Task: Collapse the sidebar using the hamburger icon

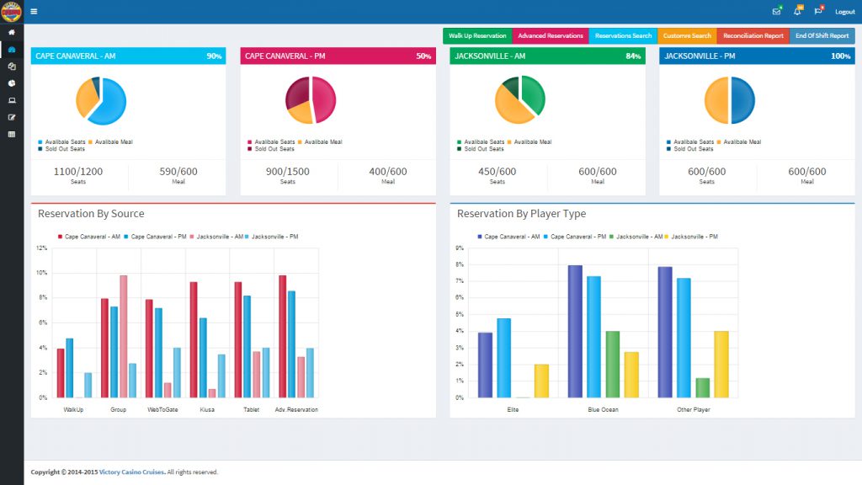Action: click(x=33, y=11)
